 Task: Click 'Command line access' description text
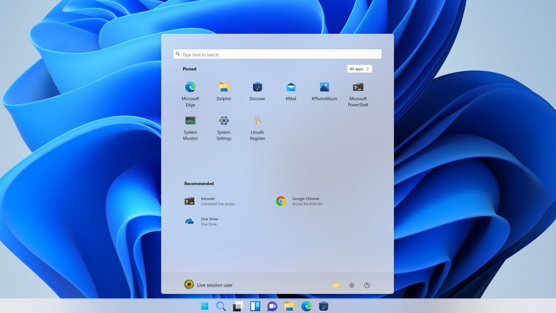pos(218,204)
